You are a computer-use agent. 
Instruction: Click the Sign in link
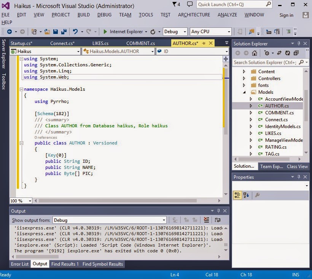tap(286, 15)
